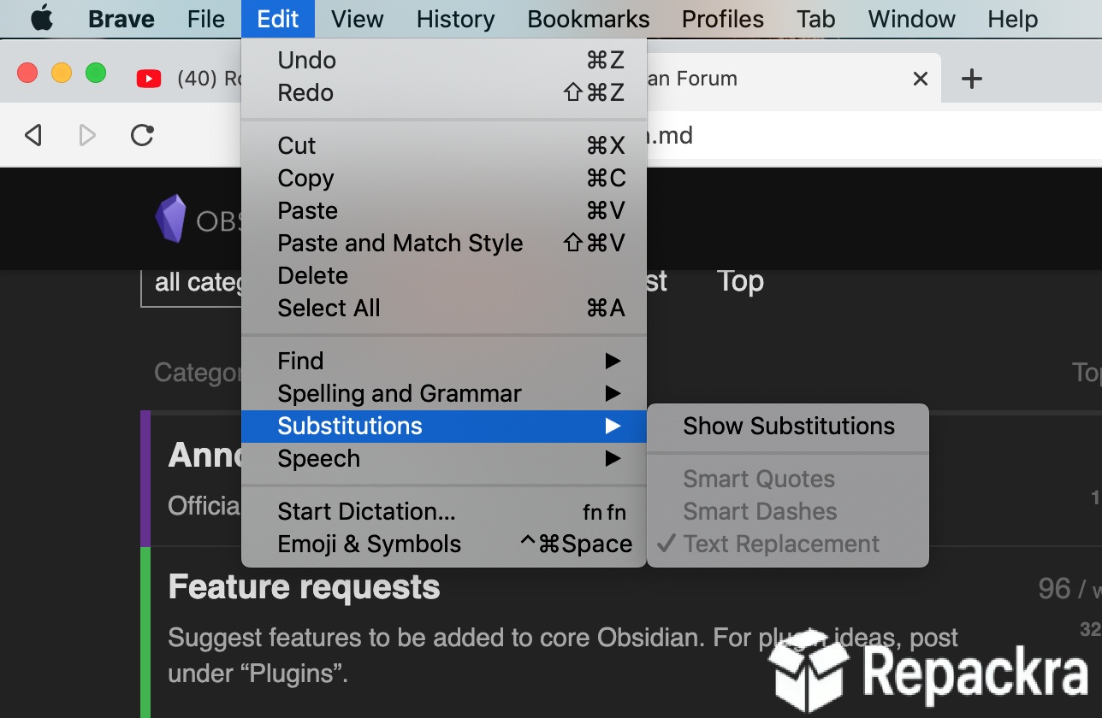
Task: Go back with the back arrow
Action: 33,135
